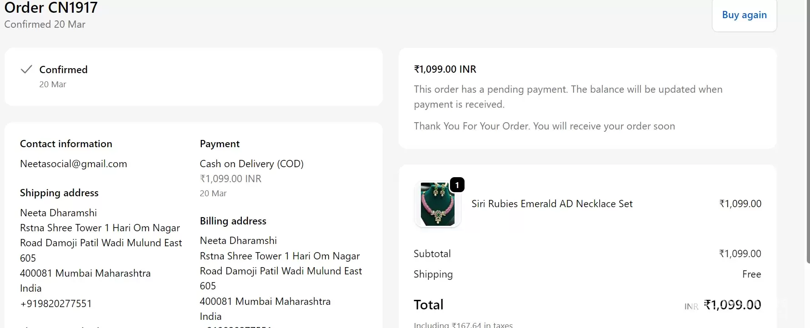Select the Siri Rubies Emerald AD Necklace Set name
Image resolution: width=810 pixels, height=328 pixels.
(552, 204)
